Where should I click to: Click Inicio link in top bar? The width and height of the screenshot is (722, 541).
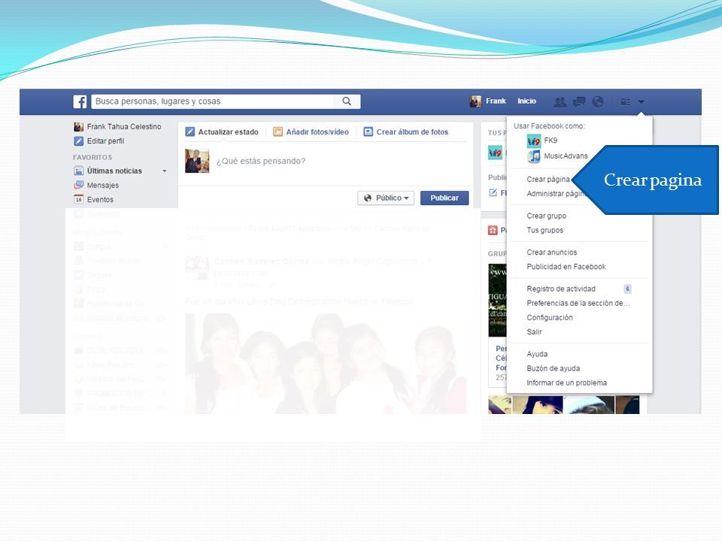[526, 101]
